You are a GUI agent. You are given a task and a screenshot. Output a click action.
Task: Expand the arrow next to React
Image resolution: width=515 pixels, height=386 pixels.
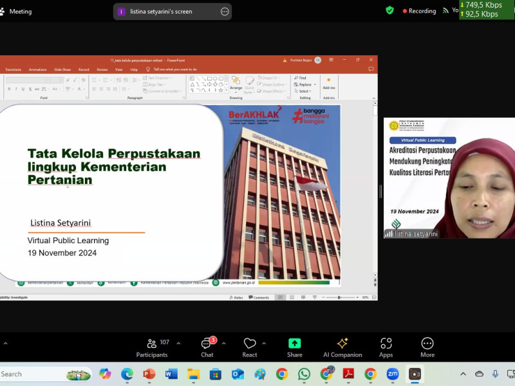[264, 344]
